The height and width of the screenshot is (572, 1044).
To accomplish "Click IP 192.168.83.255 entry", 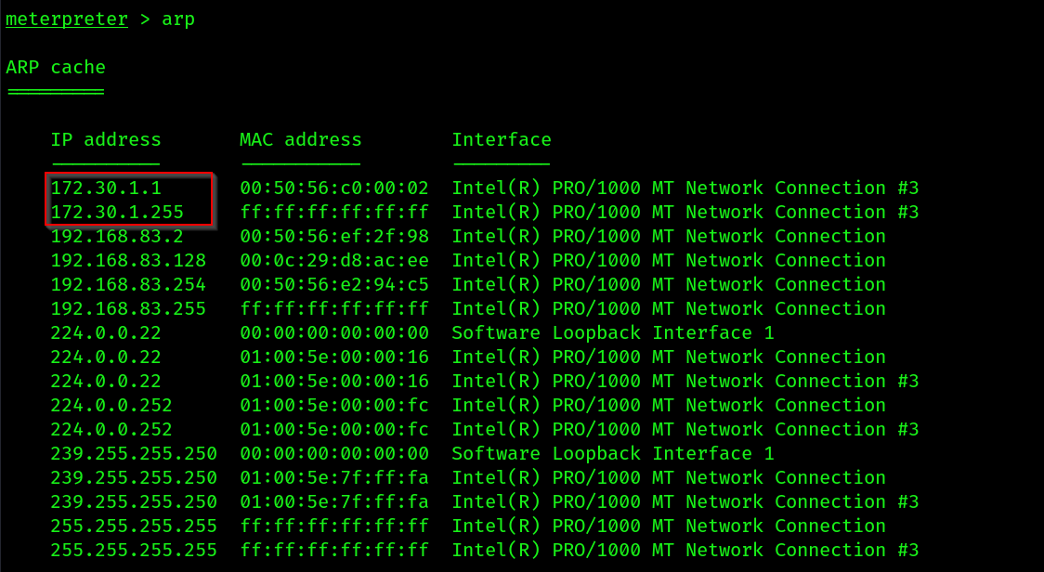I will (128, 308).
